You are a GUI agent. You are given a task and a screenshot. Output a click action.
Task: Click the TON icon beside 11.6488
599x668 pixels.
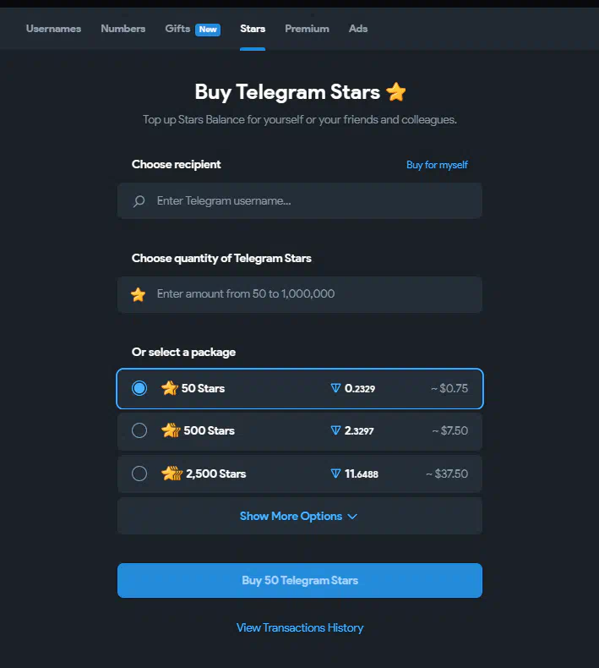(x=335, y=474)
